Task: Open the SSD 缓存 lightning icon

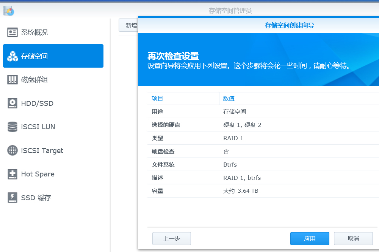Action: (13, 197)
